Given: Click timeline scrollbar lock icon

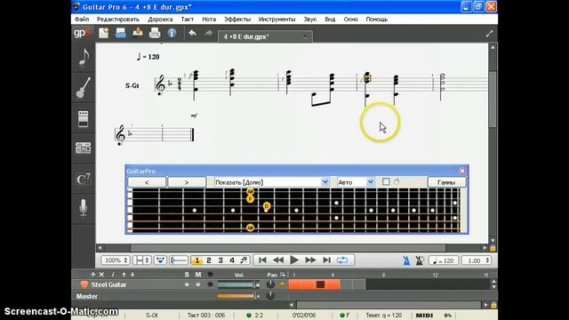Looking at the screenshot, I should (x=493, y=305).
